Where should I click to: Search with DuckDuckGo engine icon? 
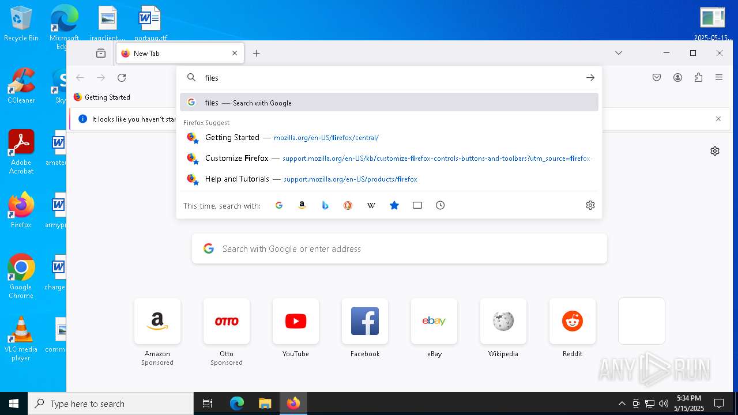348,205
